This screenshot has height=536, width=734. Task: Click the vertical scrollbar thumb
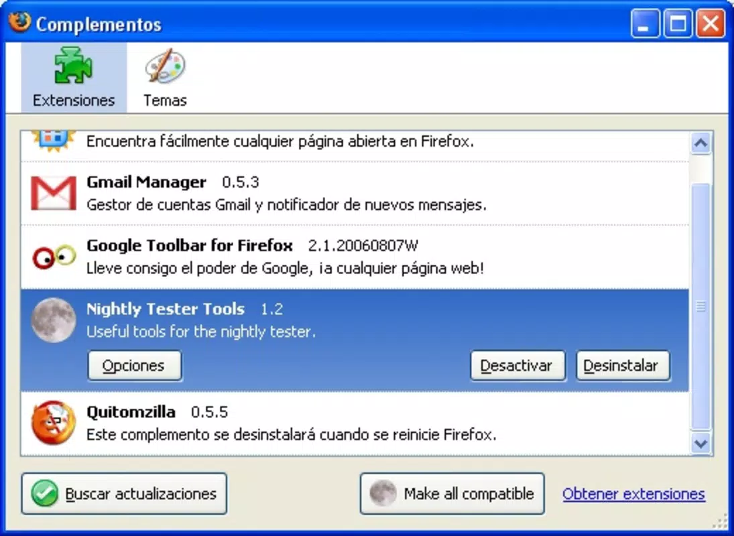(700, 306)
